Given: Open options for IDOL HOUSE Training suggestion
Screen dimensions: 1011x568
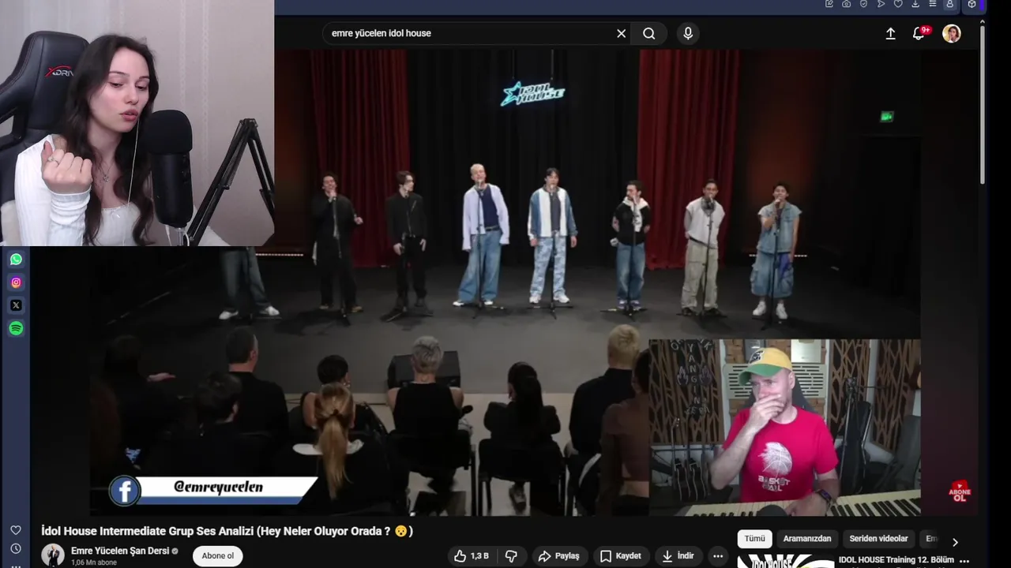Looking at the screenshot, I should click(x=964, y=561).
